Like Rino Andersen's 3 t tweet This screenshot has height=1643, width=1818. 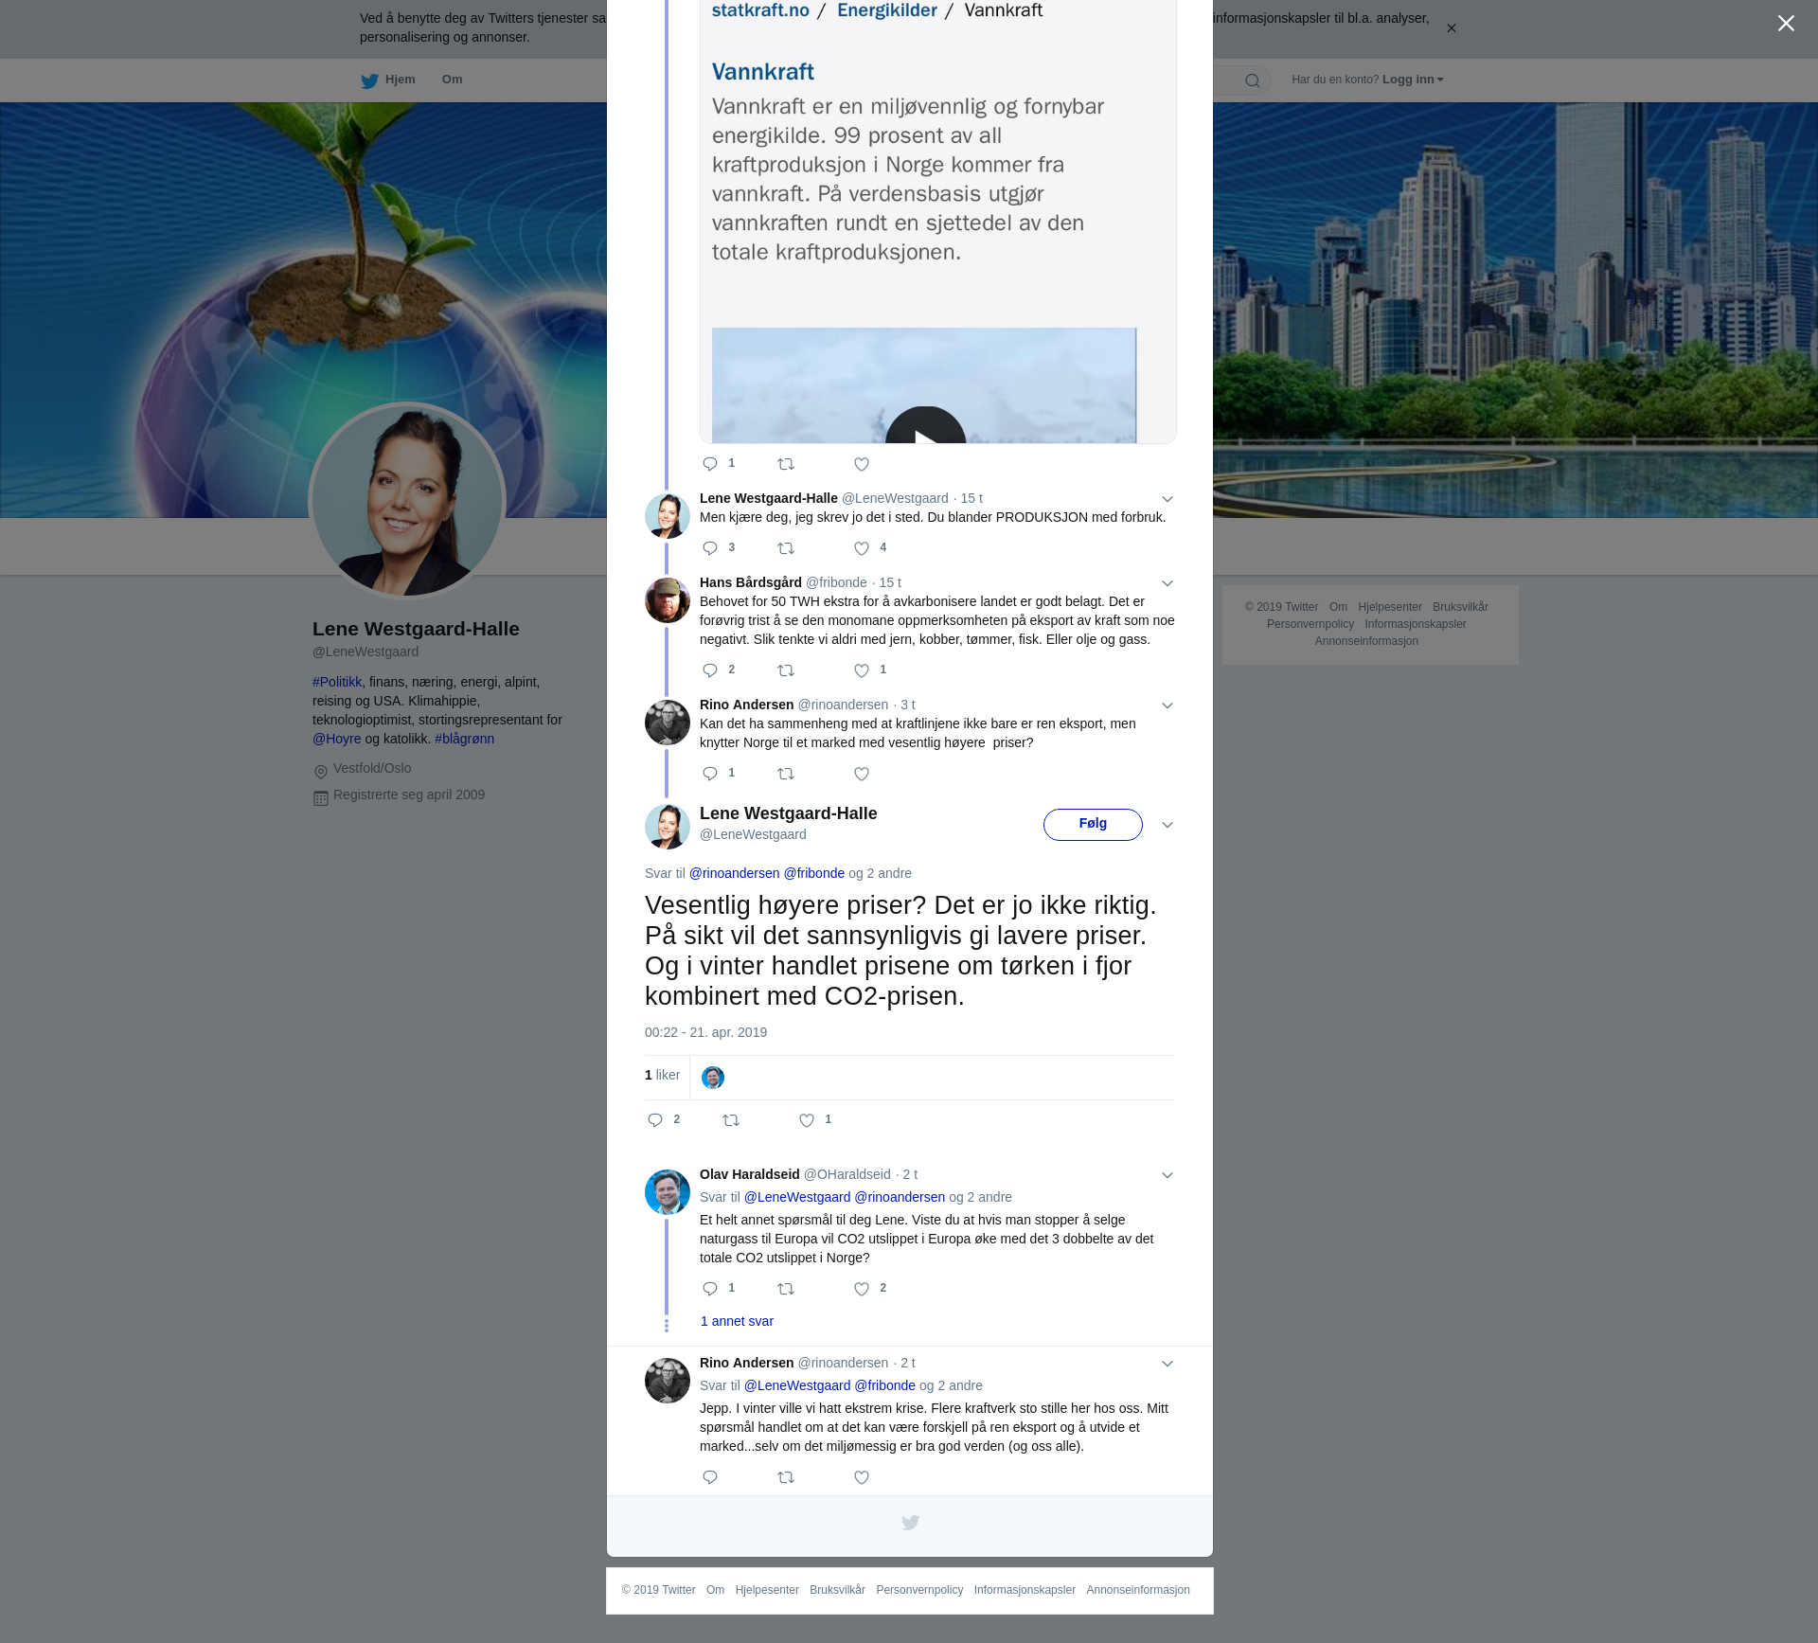pos(862,774)
